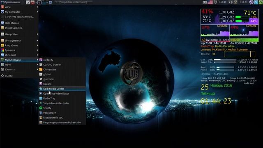Click the battery indicator tray icon
263x148 pixels.
pyautogui.click(x=205, y=2)
